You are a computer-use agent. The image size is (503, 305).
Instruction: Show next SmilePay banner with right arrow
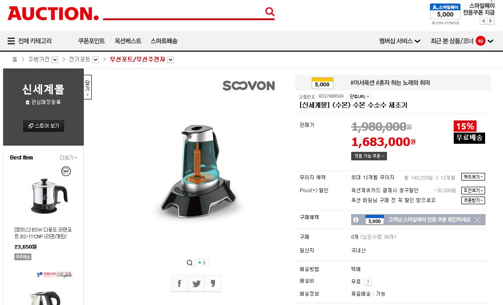tap(490, 21)
